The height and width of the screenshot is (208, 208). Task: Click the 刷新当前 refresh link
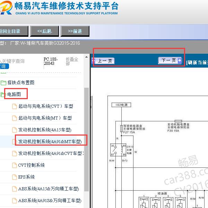pos(197,62)
